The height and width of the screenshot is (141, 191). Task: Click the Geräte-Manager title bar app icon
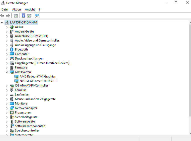tap(3, 3)
